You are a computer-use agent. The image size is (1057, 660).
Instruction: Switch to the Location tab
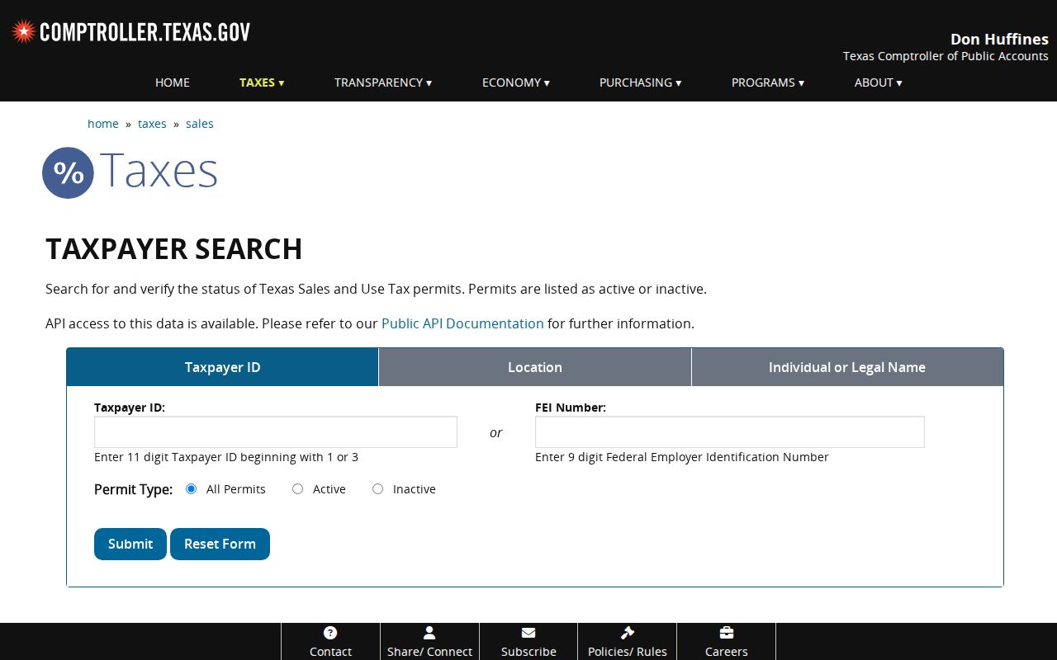click(x=535, y=367)
